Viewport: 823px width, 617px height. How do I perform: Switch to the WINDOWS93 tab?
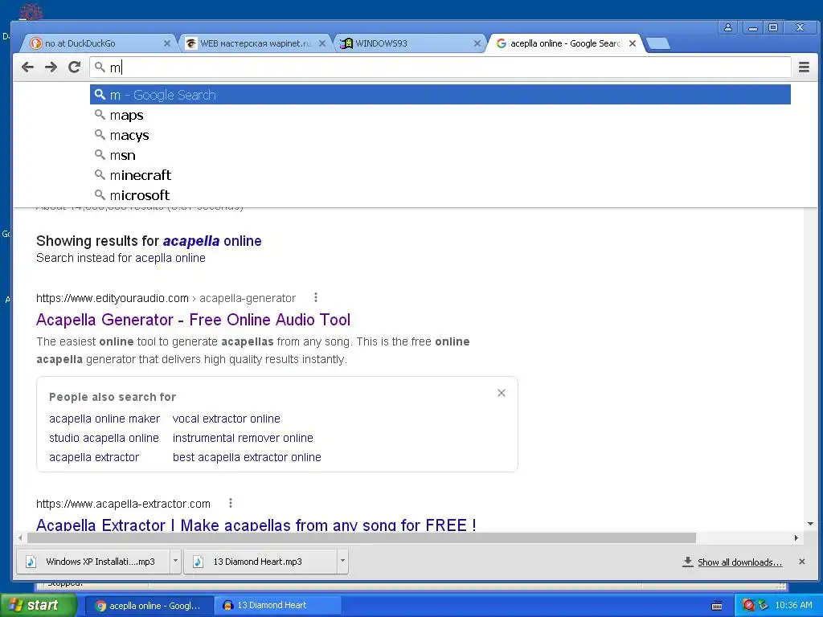click(409, 43)
